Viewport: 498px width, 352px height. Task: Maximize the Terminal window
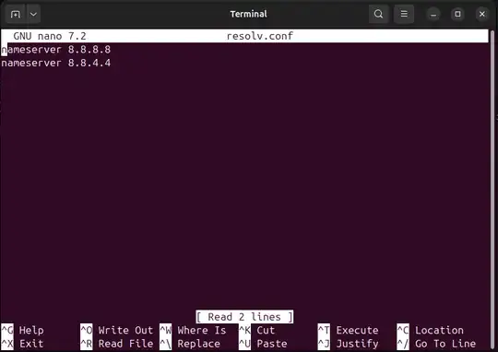tap(457, 15)
